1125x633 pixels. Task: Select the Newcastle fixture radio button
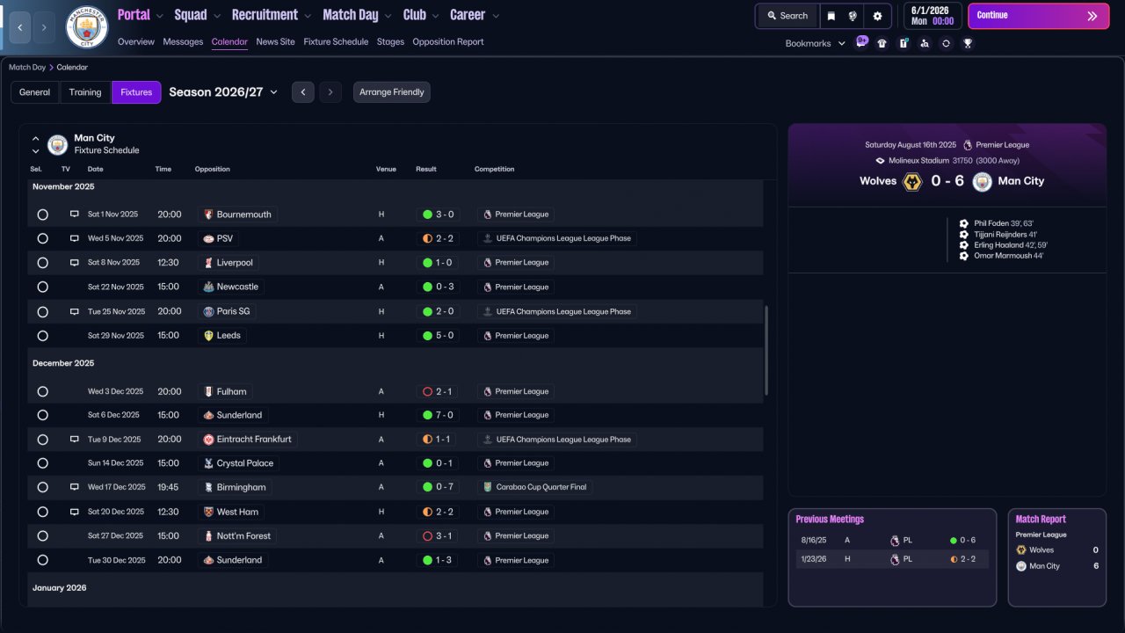pos(42,287)
